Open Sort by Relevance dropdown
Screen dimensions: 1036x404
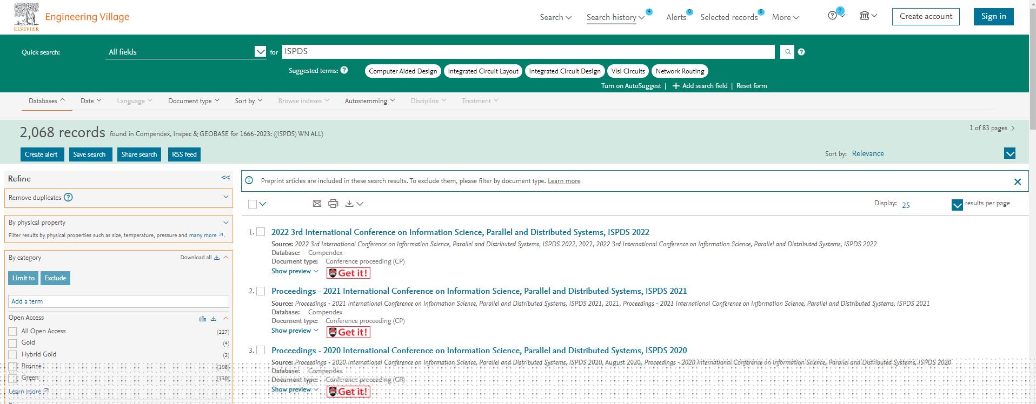pyautogui.click(x=934, y=153)
